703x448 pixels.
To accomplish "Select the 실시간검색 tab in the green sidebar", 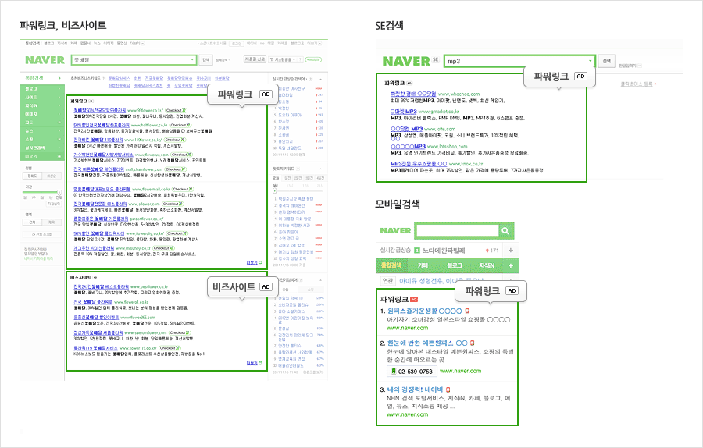I will pos(42,148).
